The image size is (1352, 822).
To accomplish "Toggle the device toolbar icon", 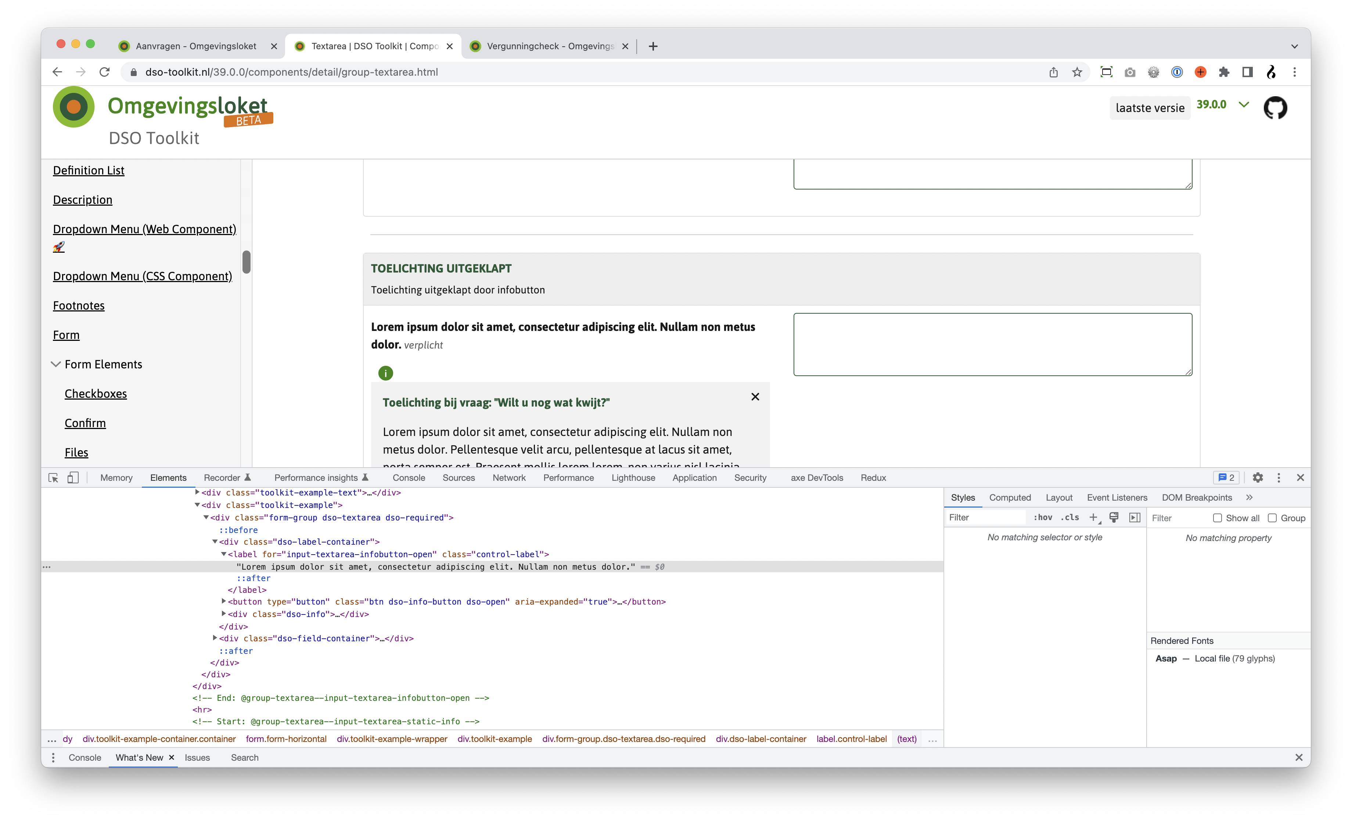I will 73,477.
